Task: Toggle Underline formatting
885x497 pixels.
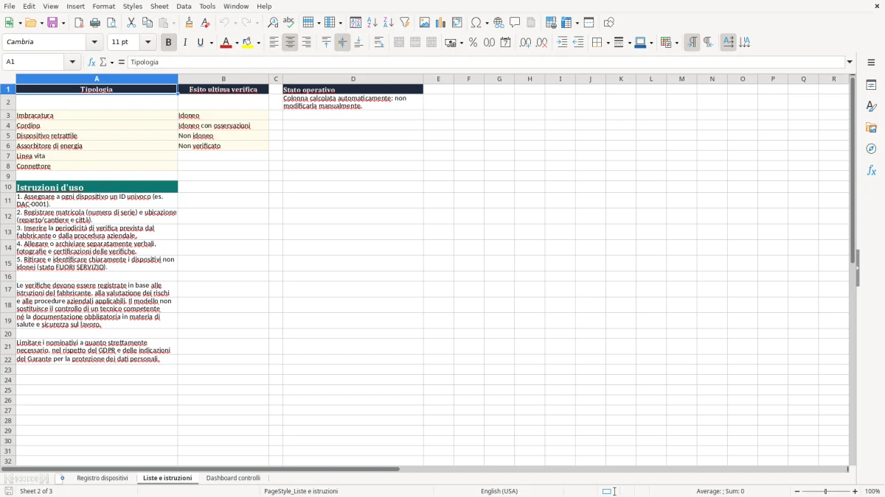Action: point(201,43)
